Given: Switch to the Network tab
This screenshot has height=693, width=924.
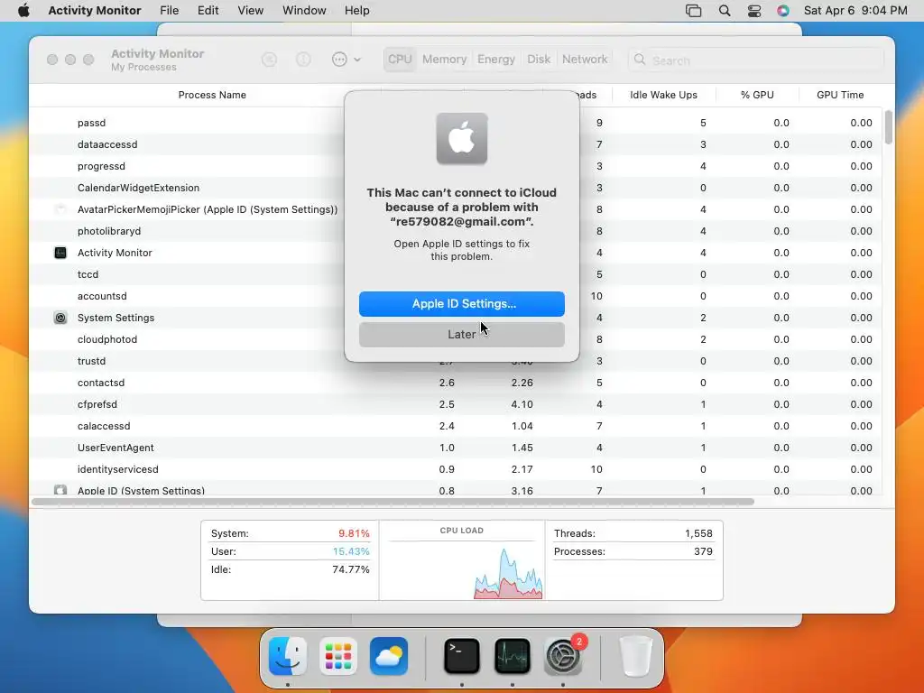Looking at the screenshot, I should 585,60.
